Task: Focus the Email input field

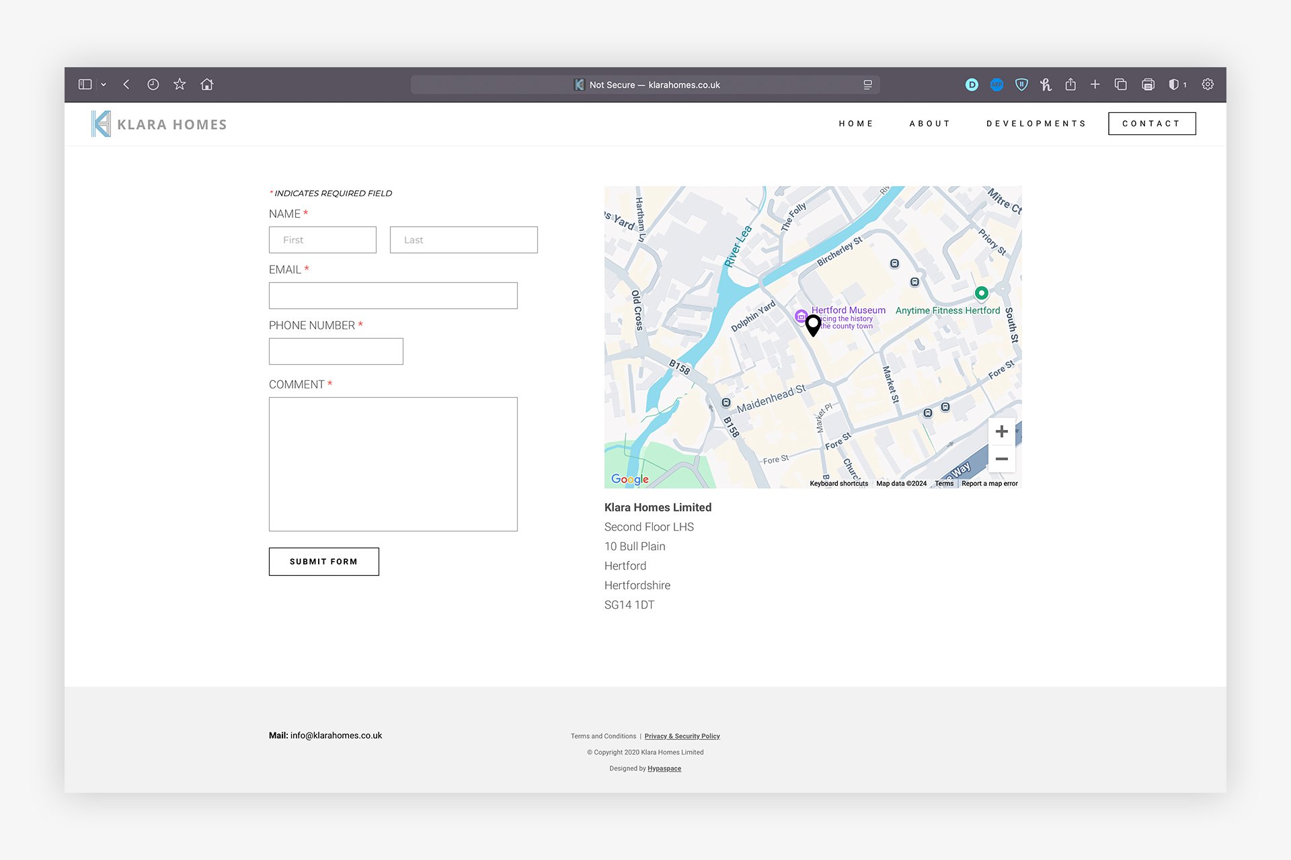Action: [x=393, y=296]
